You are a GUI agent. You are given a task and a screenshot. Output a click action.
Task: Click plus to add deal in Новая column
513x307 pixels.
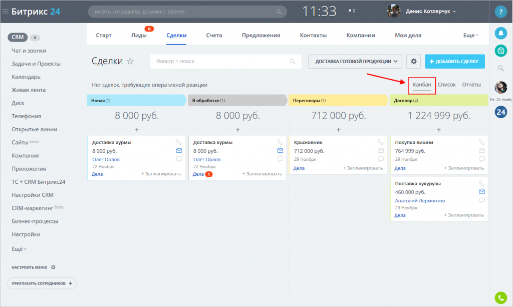tap(137, 130)
